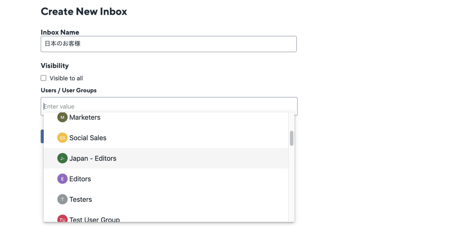
Task: Focus the Users / User Groups field
Action: [169, 106]
